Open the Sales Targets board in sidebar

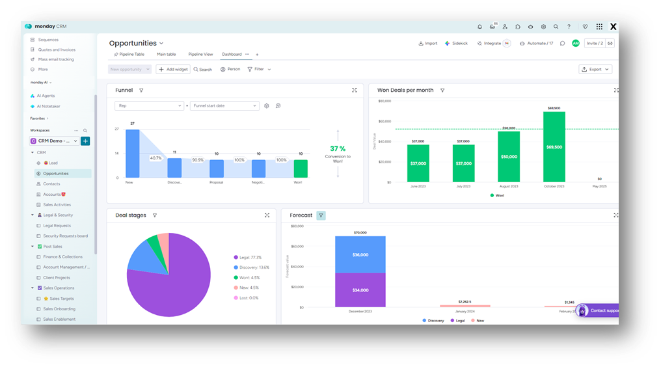click(x=62, y=299)
